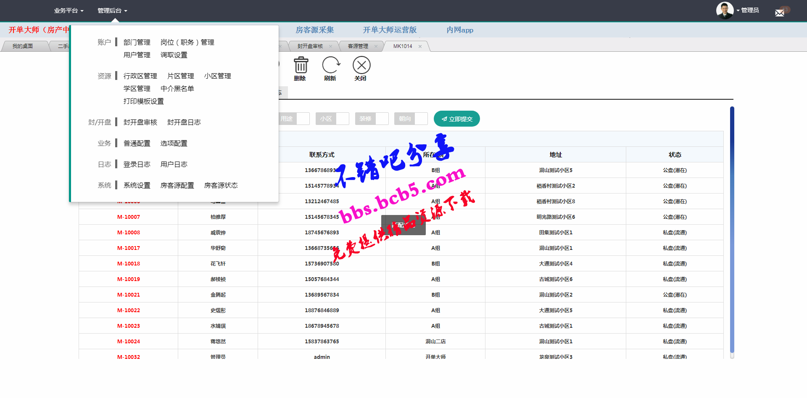Click the 刷新 refresh icon
Viewport: 807px width, 398px height.
click(331, 65)
